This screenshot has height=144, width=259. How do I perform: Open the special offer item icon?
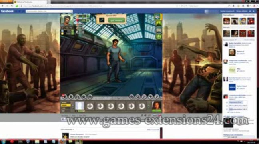[102, 20]
